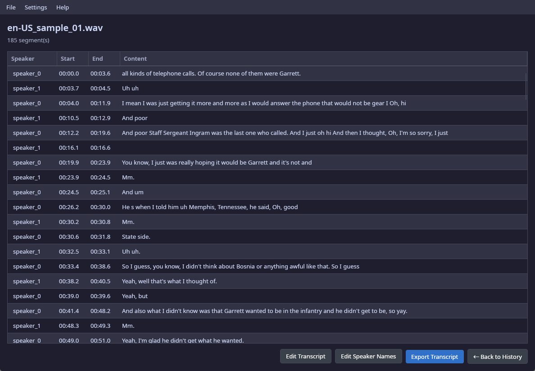Image resolution: width=535 pixels, height=371 pixels.
Task: Click the 00:40.5 end time cell
Action: tap(100, 281)
